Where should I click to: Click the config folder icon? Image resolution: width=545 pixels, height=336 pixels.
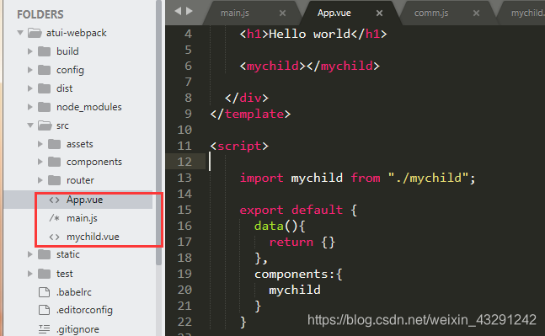44,70
